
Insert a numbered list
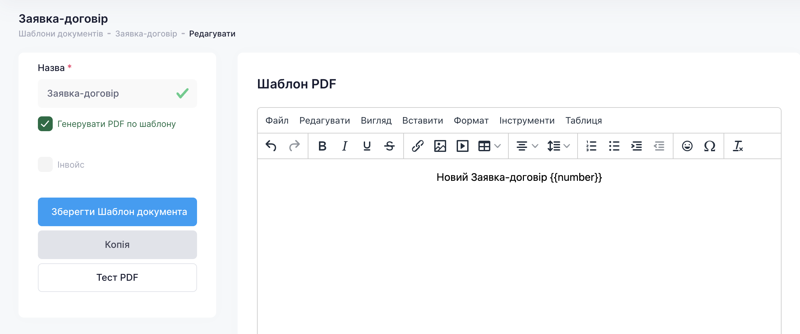pos(591,146)
